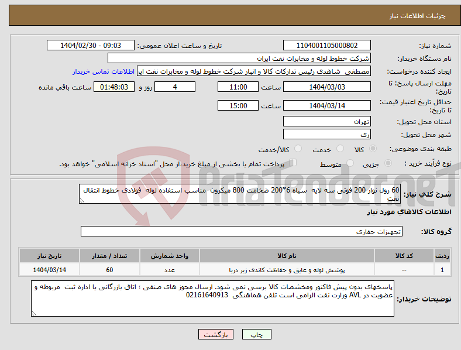Click the نام کالا column header

coord(287,256)
